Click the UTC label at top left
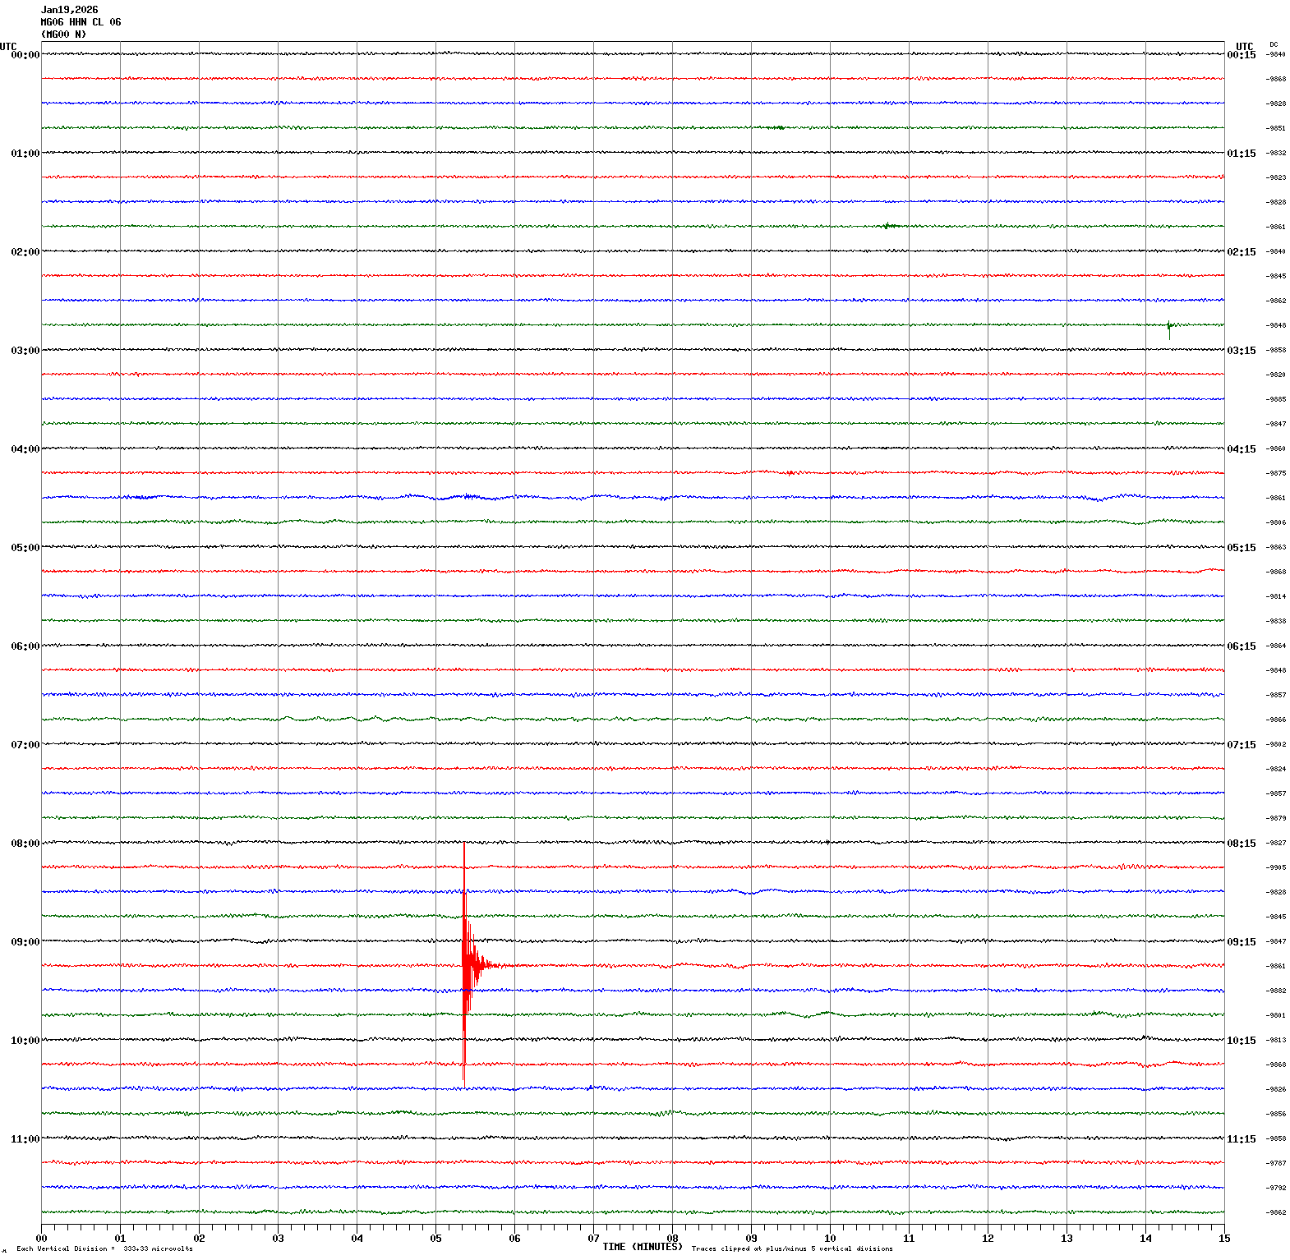 pyautogui.click(x=8, y=47)
